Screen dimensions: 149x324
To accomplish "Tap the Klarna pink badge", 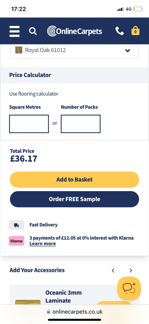I will (16, 241).
